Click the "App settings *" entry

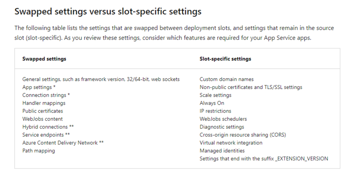39,87
